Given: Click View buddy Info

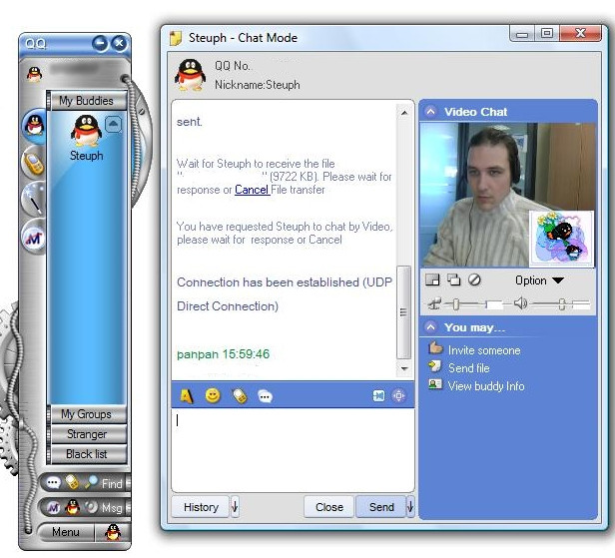Looking at the screenshot, I should 486,386.
